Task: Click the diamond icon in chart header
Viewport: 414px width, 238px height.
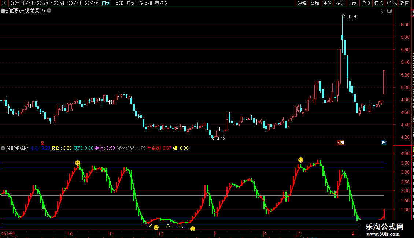Action: [382, 11]
